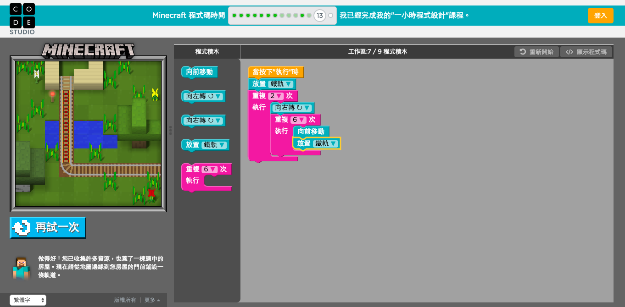The image size is (625, 307).
Task: Open the Code Studio logo home link
Action: click(x=22, y=19)
